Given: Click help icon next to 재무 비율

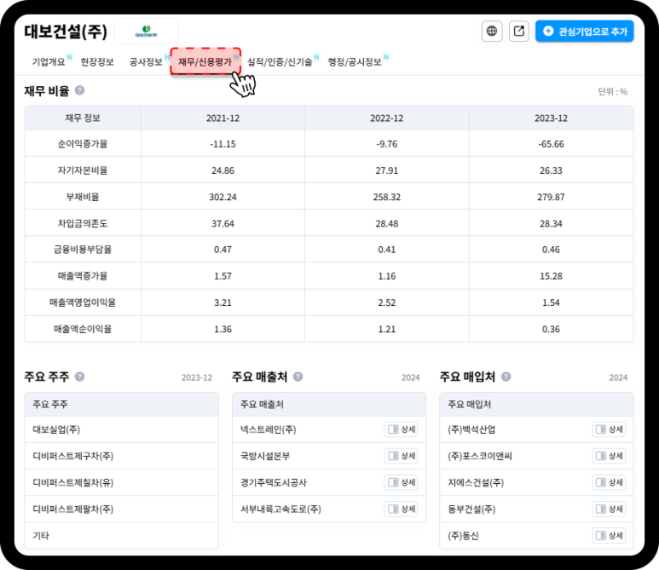Looking at the screenshot, I should pos(79,90).
